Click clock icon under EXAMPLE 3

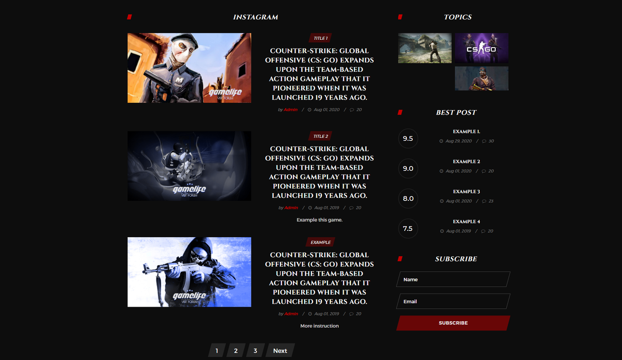[x=441, y=201]
